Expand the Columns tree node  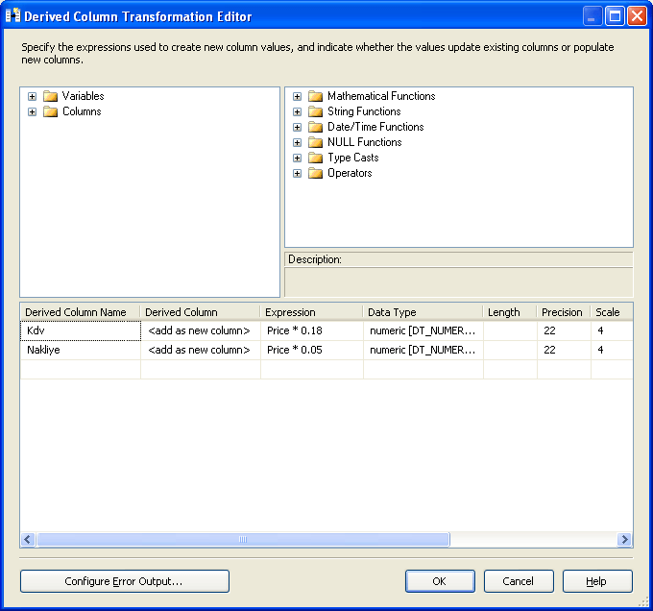32,112
